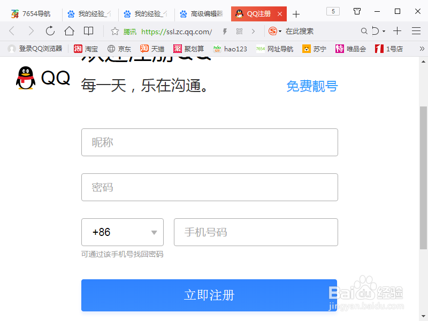
Task: Open the 京东 bookmark
Action: pos(119,49)
